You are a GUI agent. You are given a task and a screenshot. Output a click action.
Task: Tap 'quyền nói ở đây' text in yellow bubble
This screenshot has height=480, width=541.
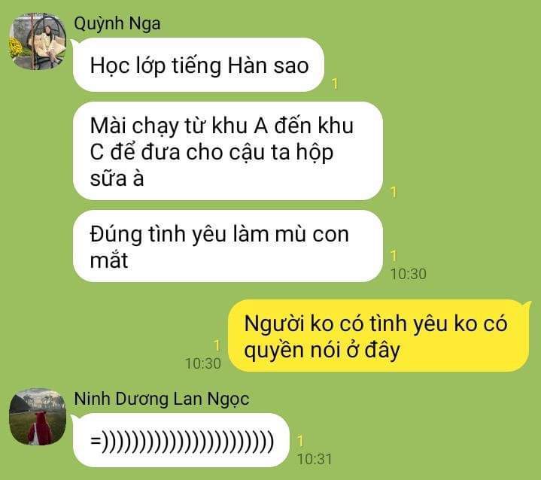click(x=322, y=351)
